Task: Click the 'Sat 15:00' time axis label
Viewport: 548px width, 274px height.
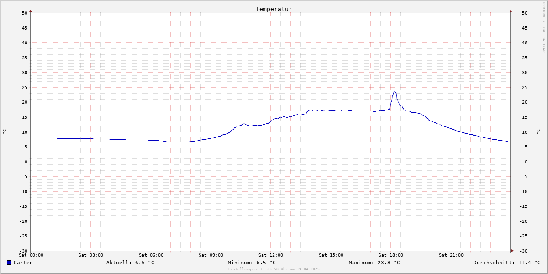Action: coord(331,255)
